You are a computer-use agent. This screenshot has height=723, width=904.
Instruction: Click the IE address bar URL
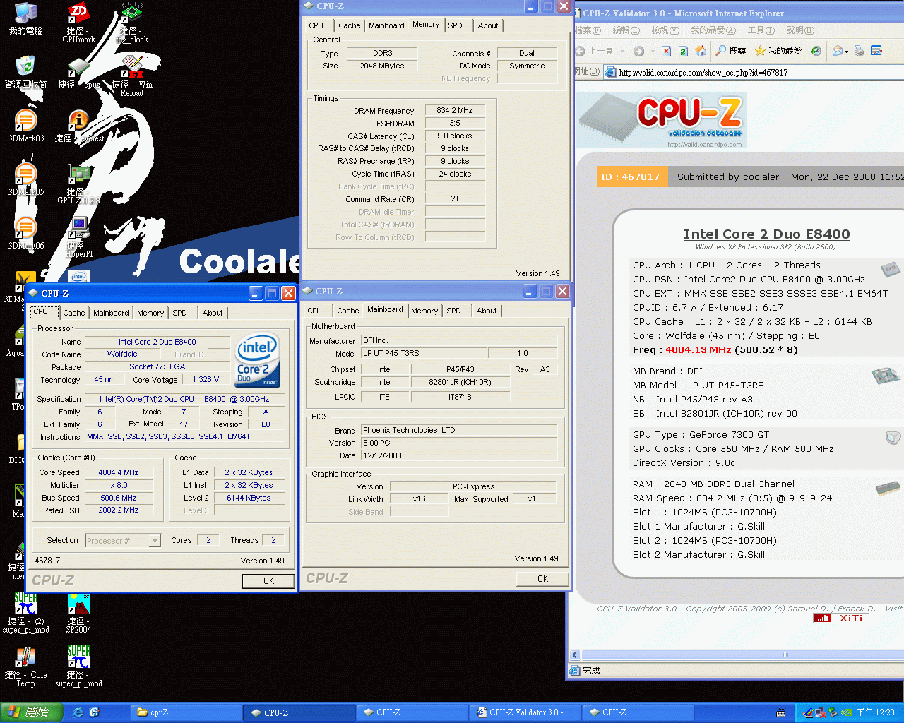pyautogui.click(x=703, y=72)
